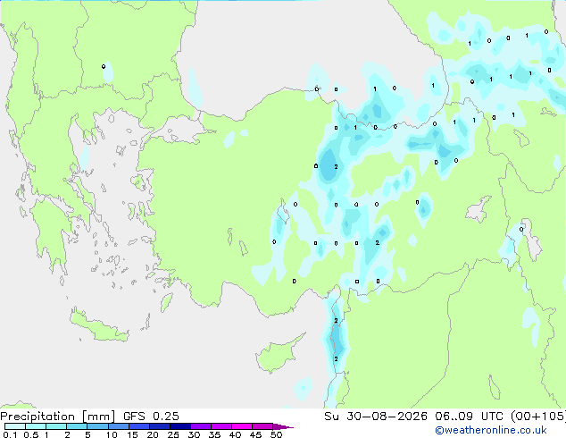
Task: Click the 5–10 mm legend swatch
Action: pos(97,426)
